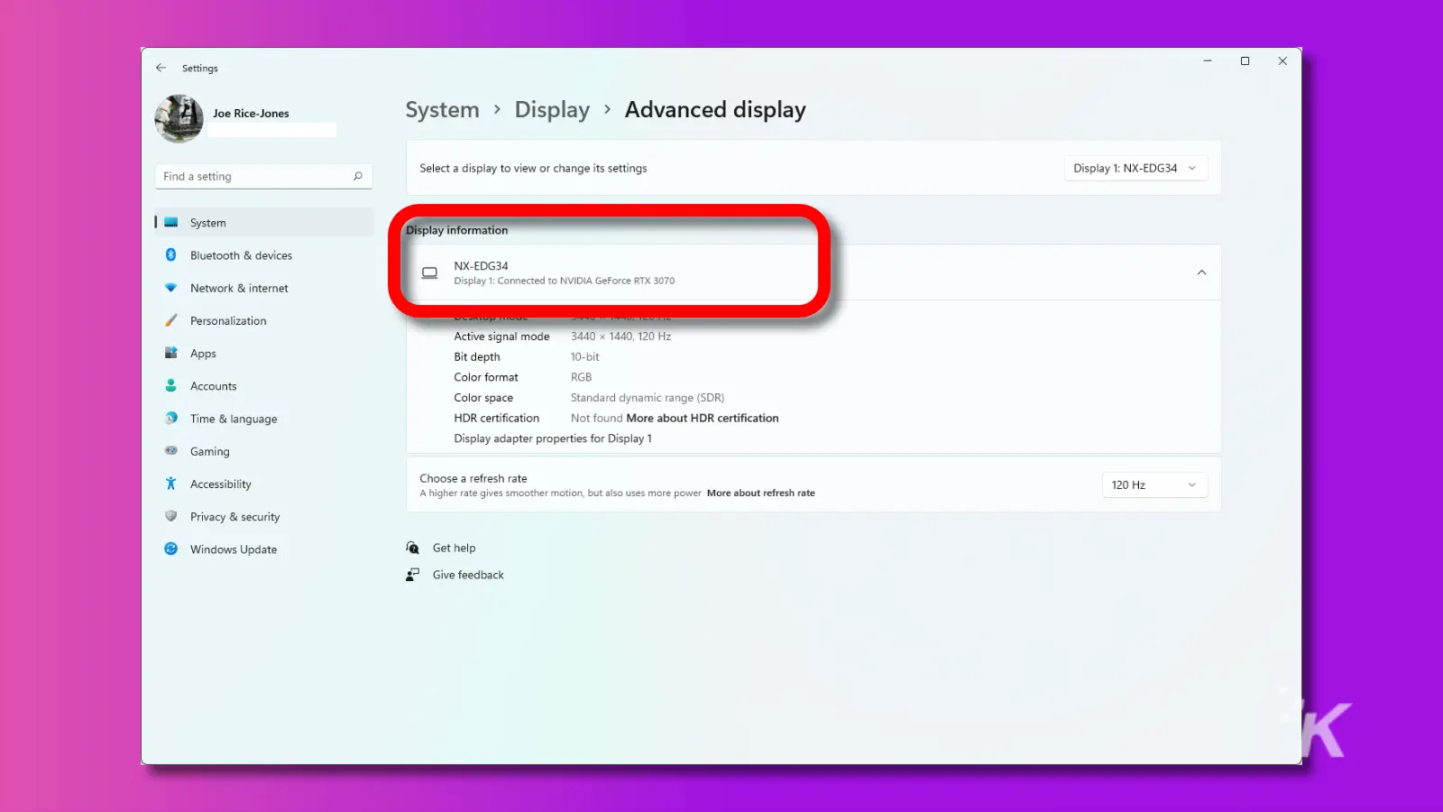1443x812 pixels.
Task: Open the System settings category
Action: [263, 222]
